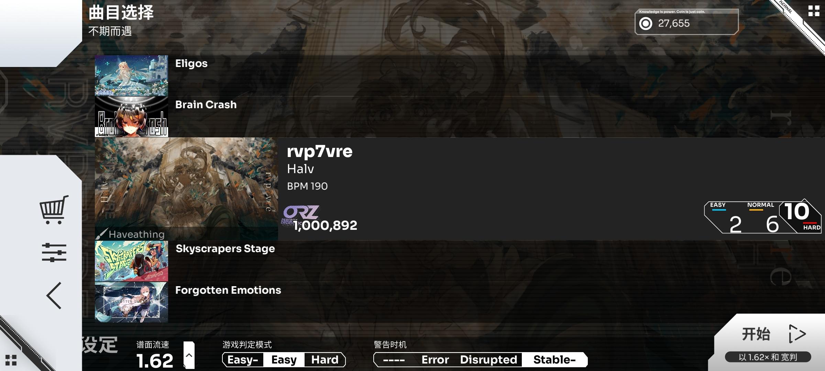Click the coin balance icon

645,24
